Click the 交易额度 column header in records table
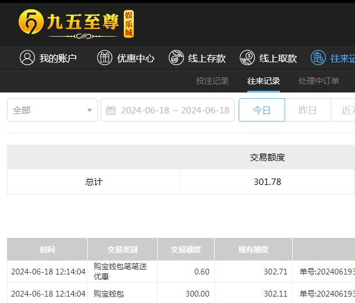The height and width of the screenshot is (303, 355). point(186,249)
